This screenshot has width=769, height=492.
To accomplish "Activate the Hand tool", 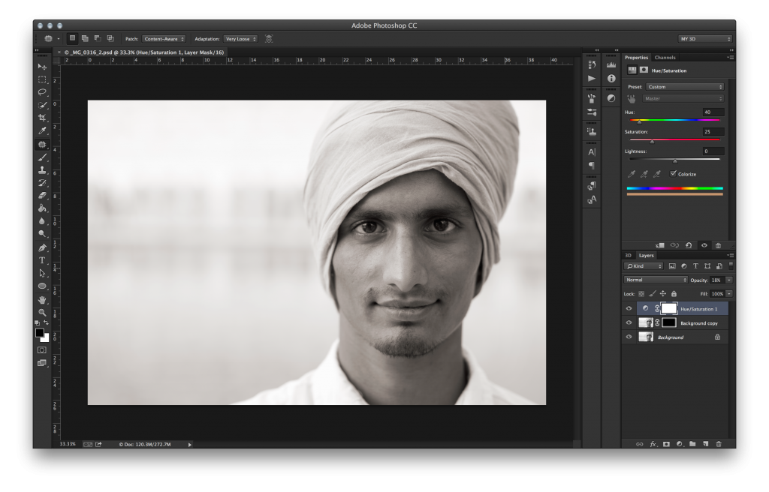I will click(42, 299).
